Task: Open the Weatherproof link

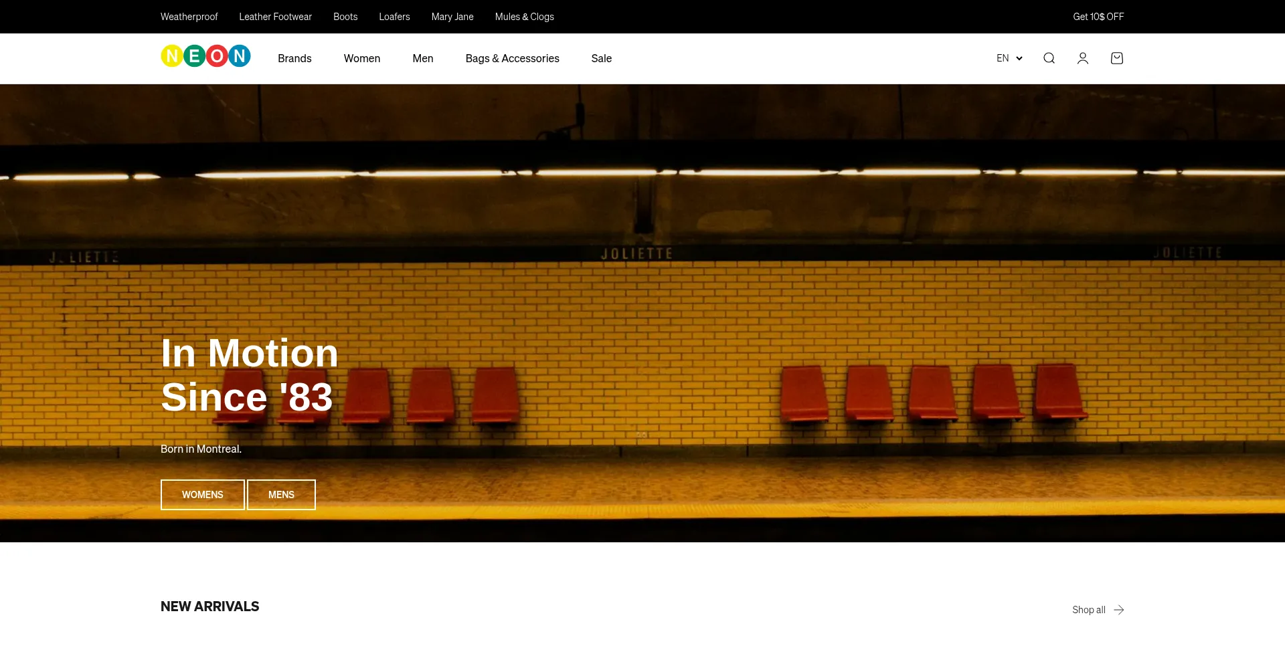Action: click(189, 17)
